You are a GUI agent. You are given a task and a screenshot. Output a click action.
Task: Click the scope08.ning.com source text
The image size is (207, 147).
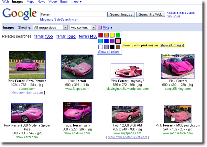point(178,89)
